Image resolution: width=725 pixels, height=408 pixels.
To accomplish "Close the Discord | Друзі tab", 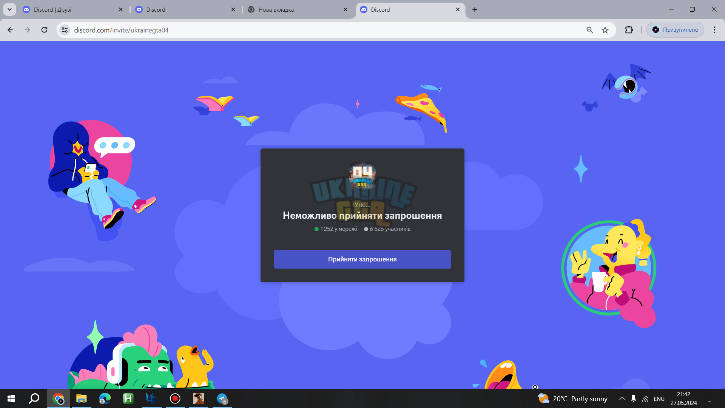I will (x=121, y=10).
